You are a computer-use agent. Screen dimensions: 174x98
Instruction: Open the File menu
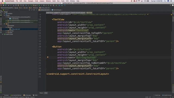coord(17,1)
